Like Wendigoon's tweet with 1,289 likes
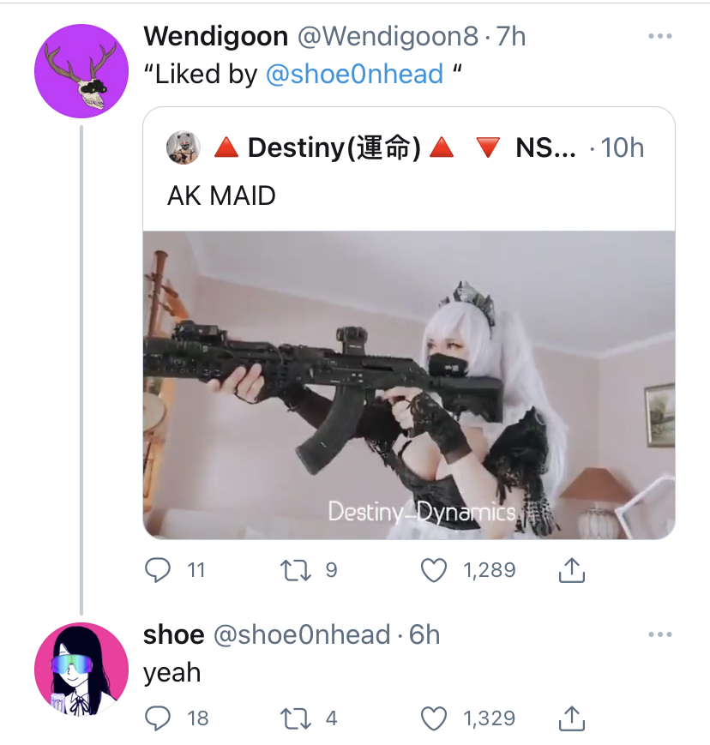This screenshot has height=745, width=710. point(434,570)
